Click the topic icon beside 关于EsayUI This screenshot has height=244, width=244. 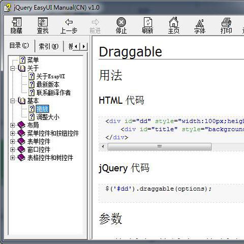click(x=32, y=76)
